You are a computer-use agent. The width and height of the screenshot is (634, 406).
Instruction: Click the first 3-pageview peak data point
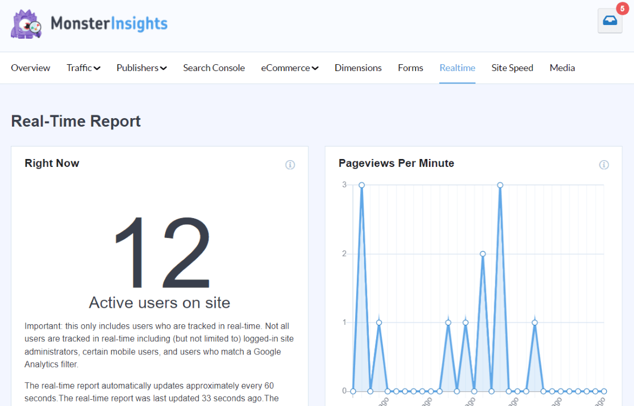[x=361, y=185]
